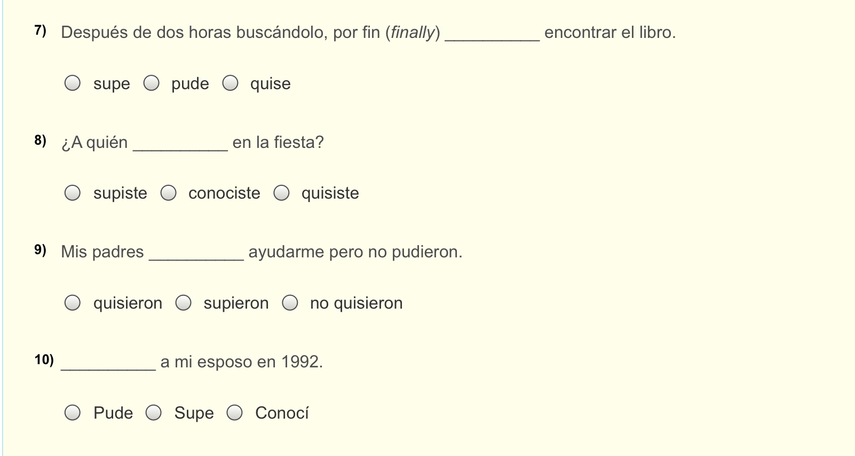The height and width of the screenshot is (456, 855).
Task: Select 'supe' radio button in question 7
Action: pyautogui.click(x=73, y=83)
